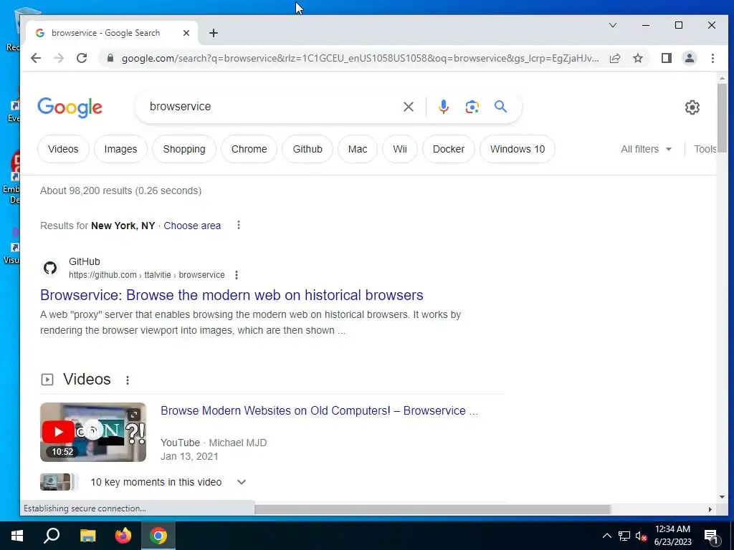Image resolution: width=734 pixels, height=550 pixels.
Task: Open Browse Modern Websites on Old Computers video
Action: tap(319, 410)
